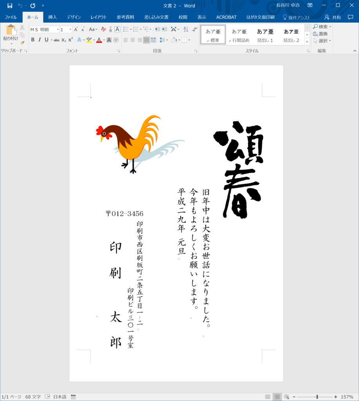Toggle Strikethrough formatting
359x401 pixels.
point(56,40)
